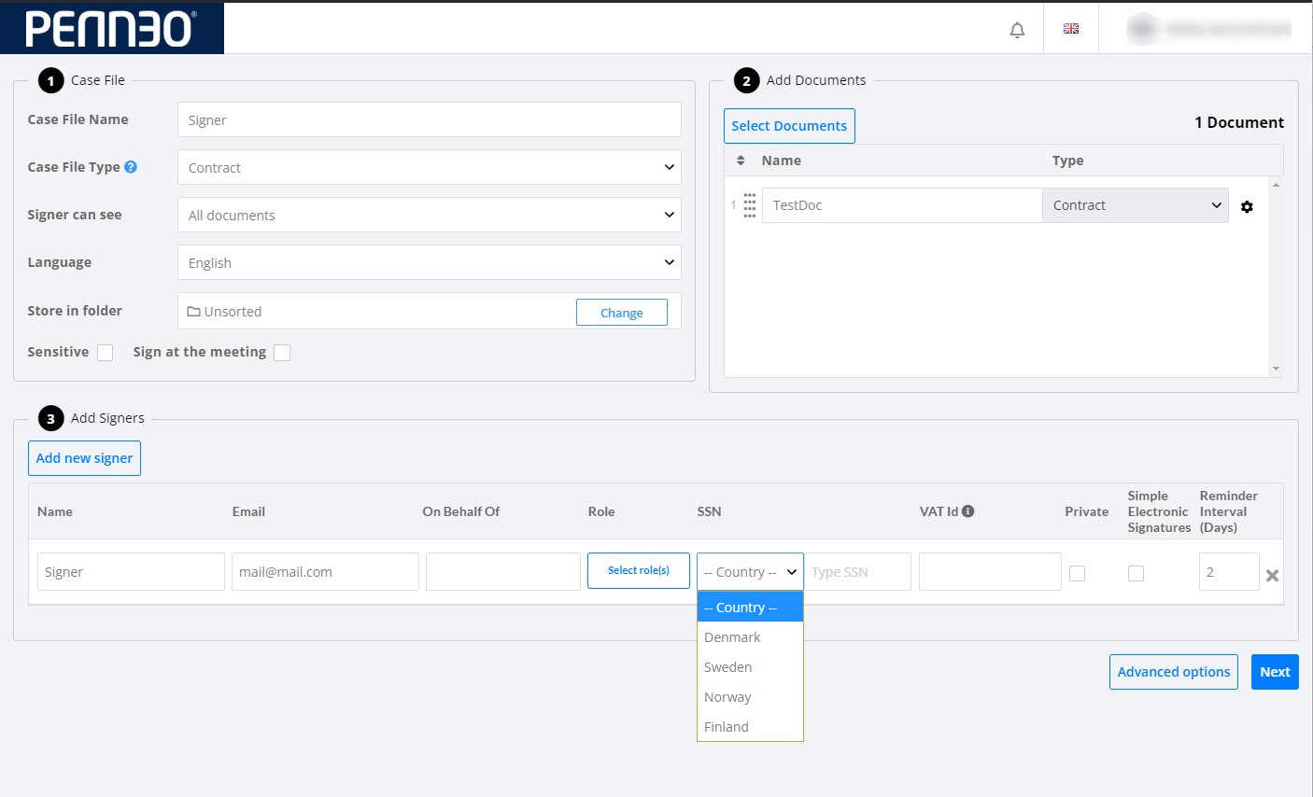Open the Language dropdown
Image resolution: width=1313 pixels, height=797 pixels.
pyautogui.click(x=430, y=262)
